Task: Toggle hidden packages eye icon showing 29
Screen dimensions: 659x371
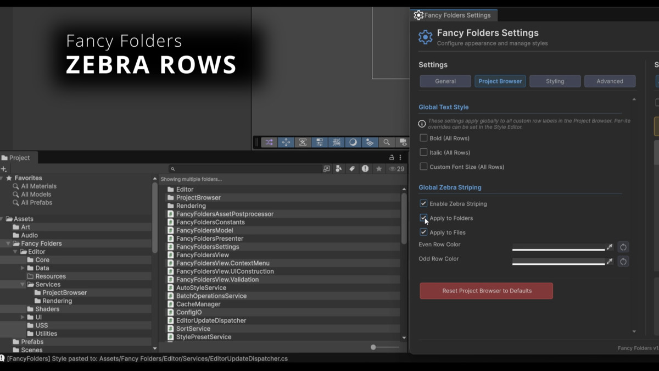Action: pos(396,169)
